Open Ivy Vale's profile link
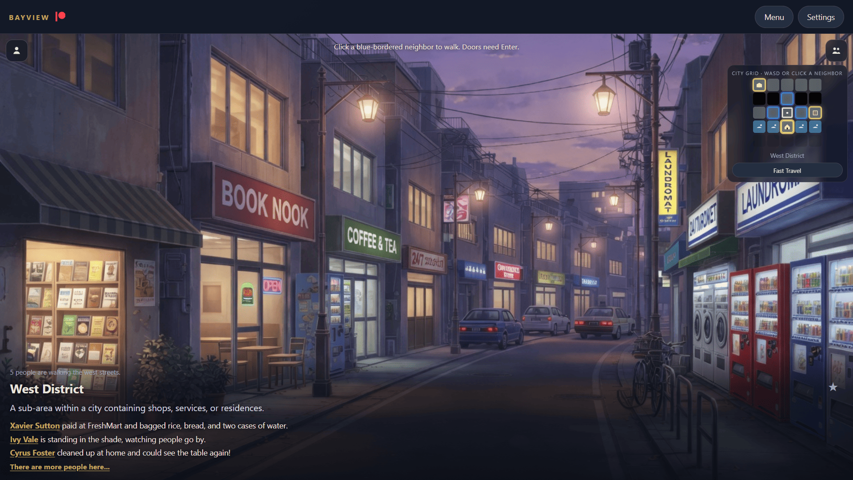Image resolution: width=853 pixels, height=480 pixels. pyautogui.click(x=24, y=440)
